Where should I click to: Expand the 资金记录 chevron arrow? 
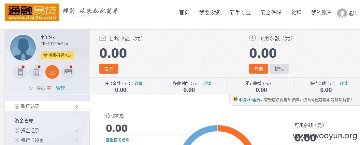(x=77, y=131)
